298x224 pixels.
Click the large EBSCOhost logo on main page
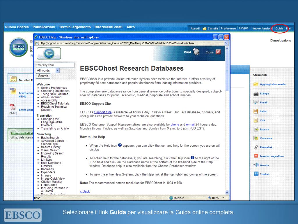tap(18, 47)
